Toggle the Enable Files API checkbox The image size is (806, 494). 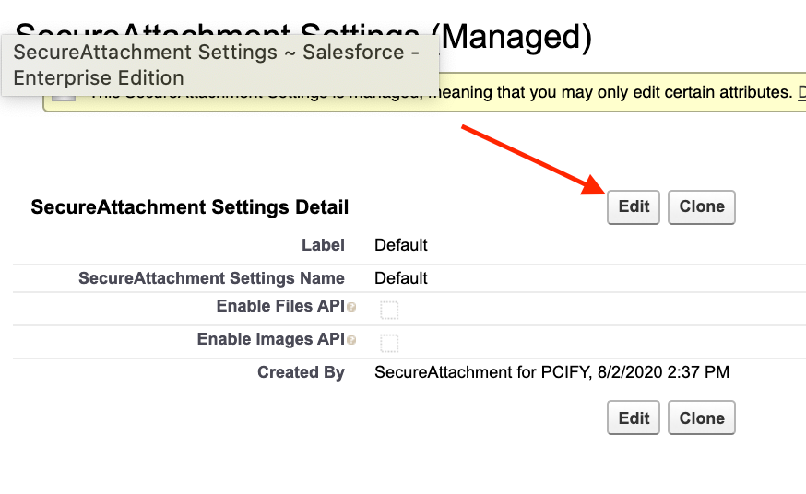point(389,311)
